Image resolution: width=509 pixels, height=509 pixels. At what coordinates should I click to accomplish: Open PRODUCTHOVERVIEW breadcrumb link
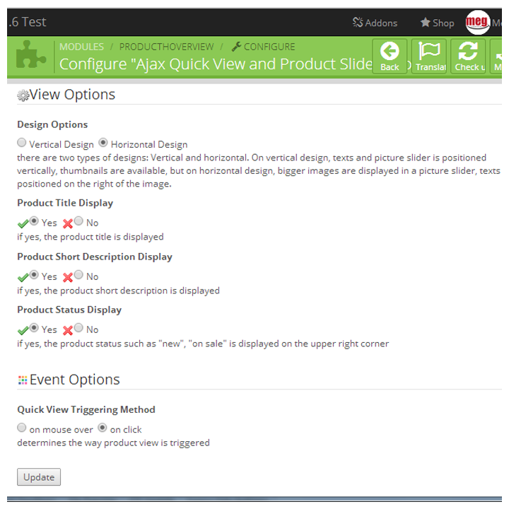point(167,47)
